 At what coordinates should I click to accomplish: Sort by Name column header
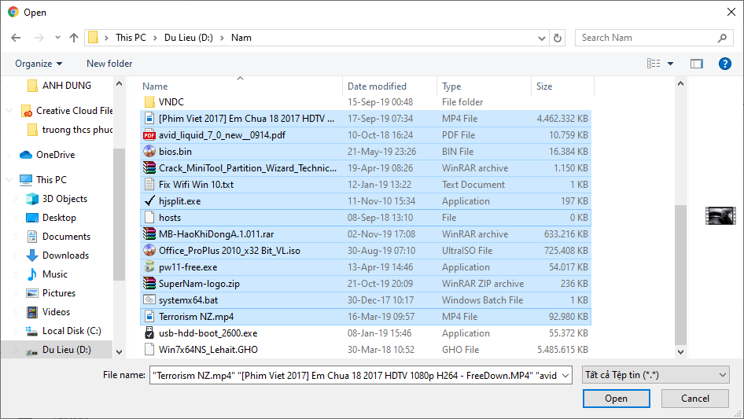pos(155,86)
